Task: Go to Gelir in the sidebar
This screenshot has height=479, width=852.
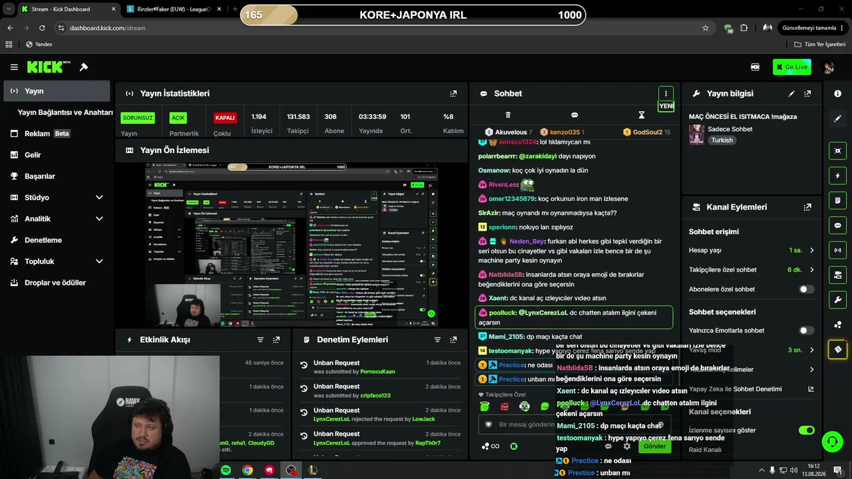Action: pyautogui.click(x=57, y=155)
